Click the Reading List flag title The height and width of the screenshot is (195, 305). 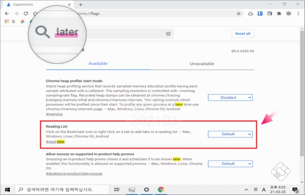(57, 126)
